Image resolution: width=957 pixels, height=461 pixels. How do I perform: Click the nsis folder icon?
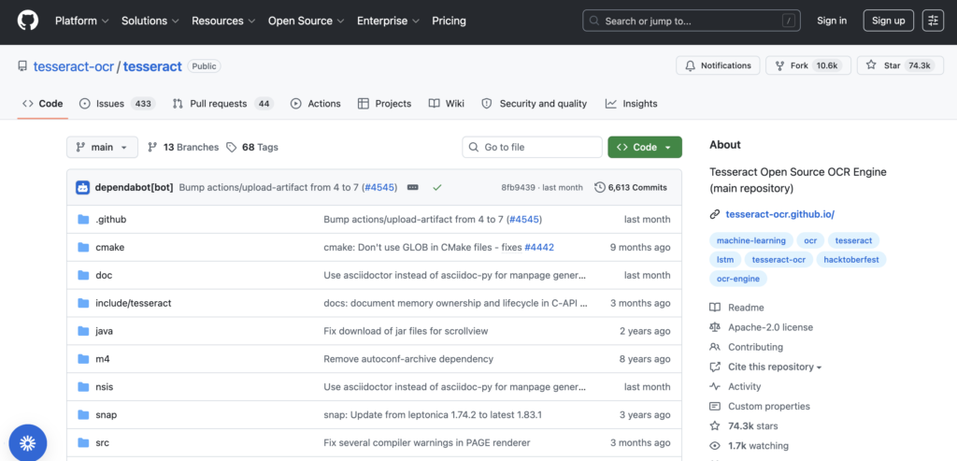pos(83,387)
